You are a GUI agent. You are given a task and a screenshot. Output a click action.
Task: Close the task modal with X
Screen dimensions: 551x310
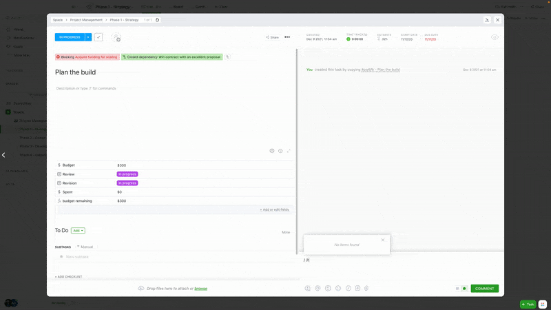pos(497,20)
